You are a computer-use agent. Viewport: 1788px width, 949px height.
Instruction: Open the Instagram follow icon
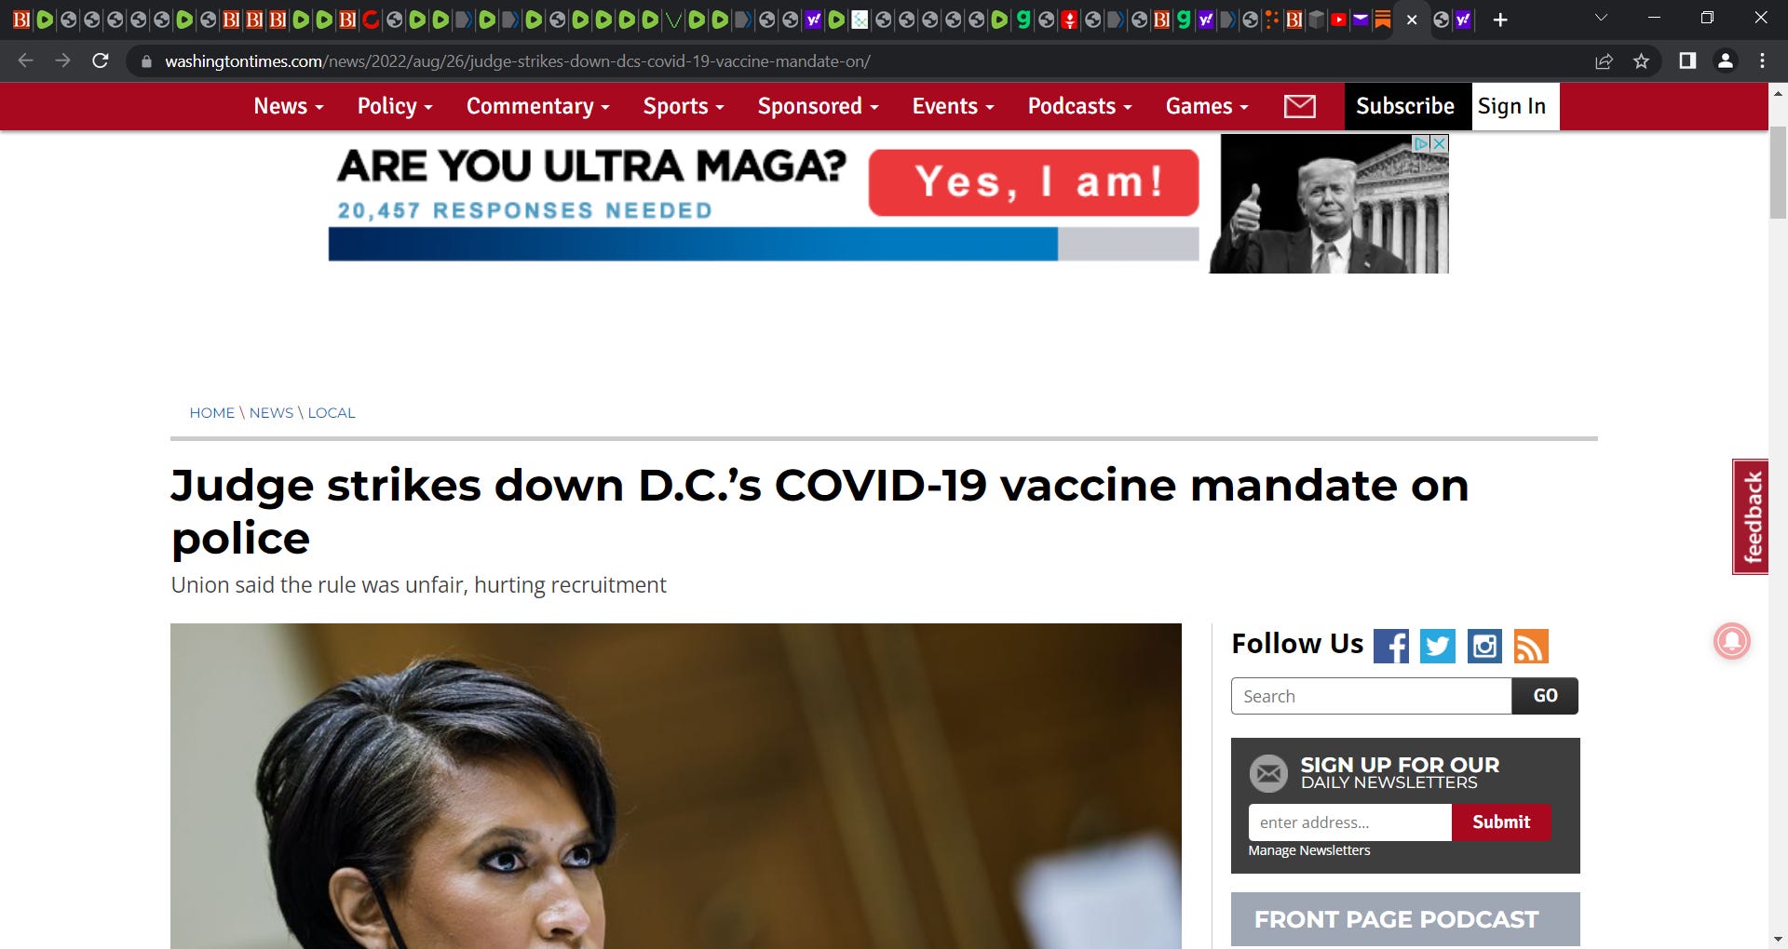[1484, 646]
